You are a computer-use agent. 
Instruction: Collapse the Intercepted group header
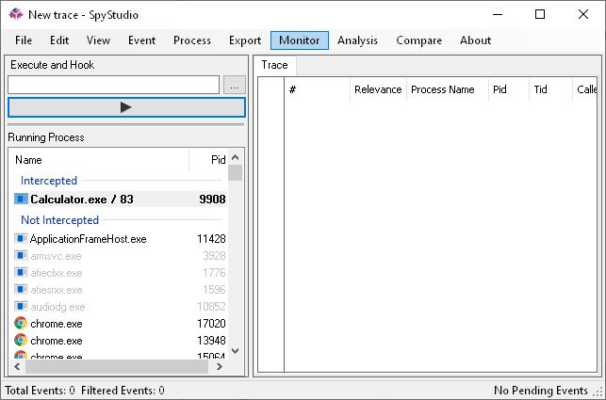49,181
